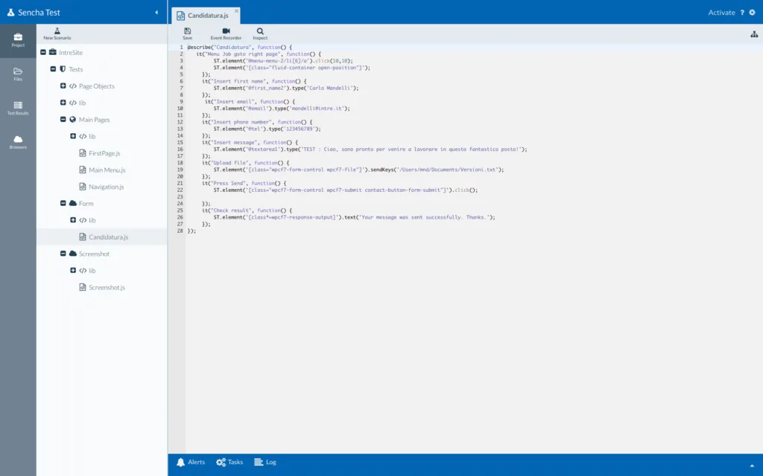Start the Event Recorder
The height and width of the screenshot is (476, 763).
click(226, 34)
